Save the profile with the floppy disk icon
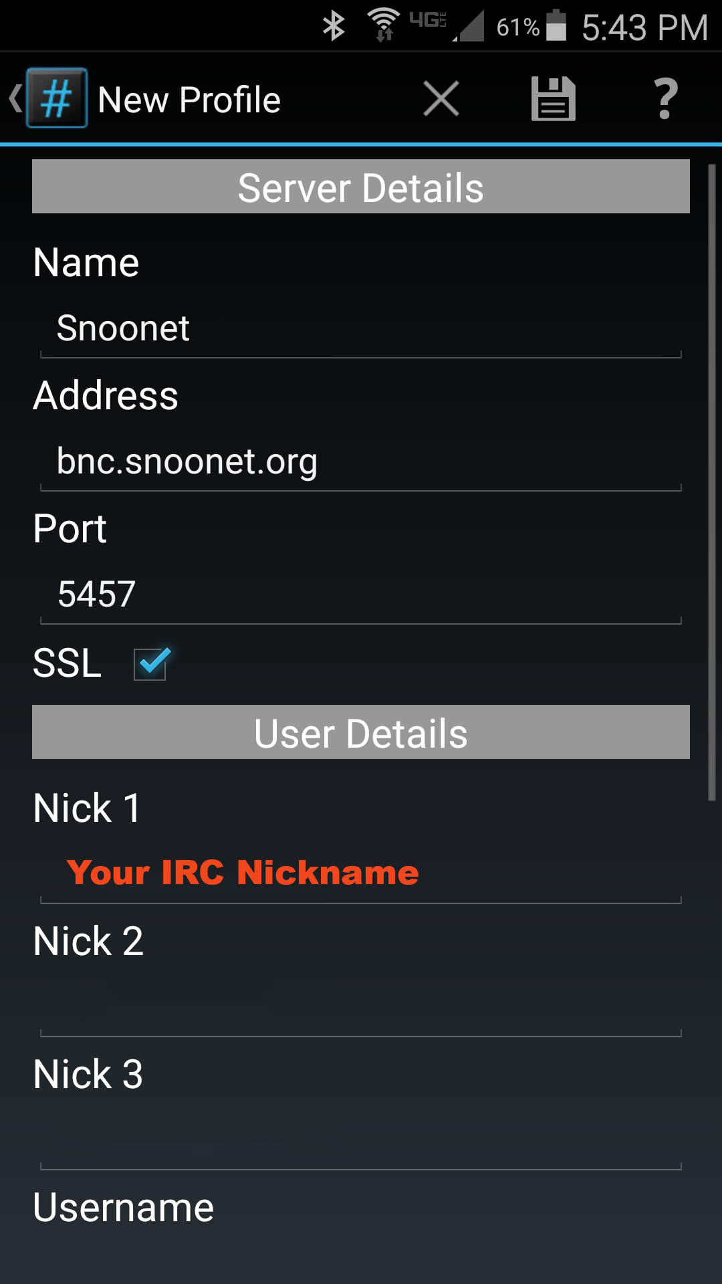Image resolution: width=722 pixels, height=1284 pixels. (553, 98)
